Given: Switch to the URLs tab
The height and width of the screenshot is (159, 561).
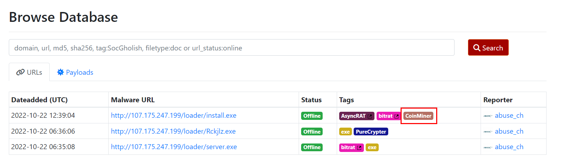Looking at the screenshot, I should 29,72.
